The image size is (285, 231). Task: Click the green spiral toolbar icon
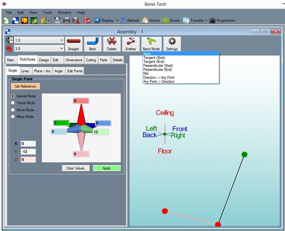34,20
